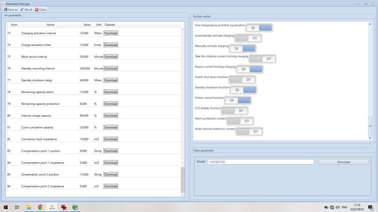Download Work record interval parameter

point(111,56)
